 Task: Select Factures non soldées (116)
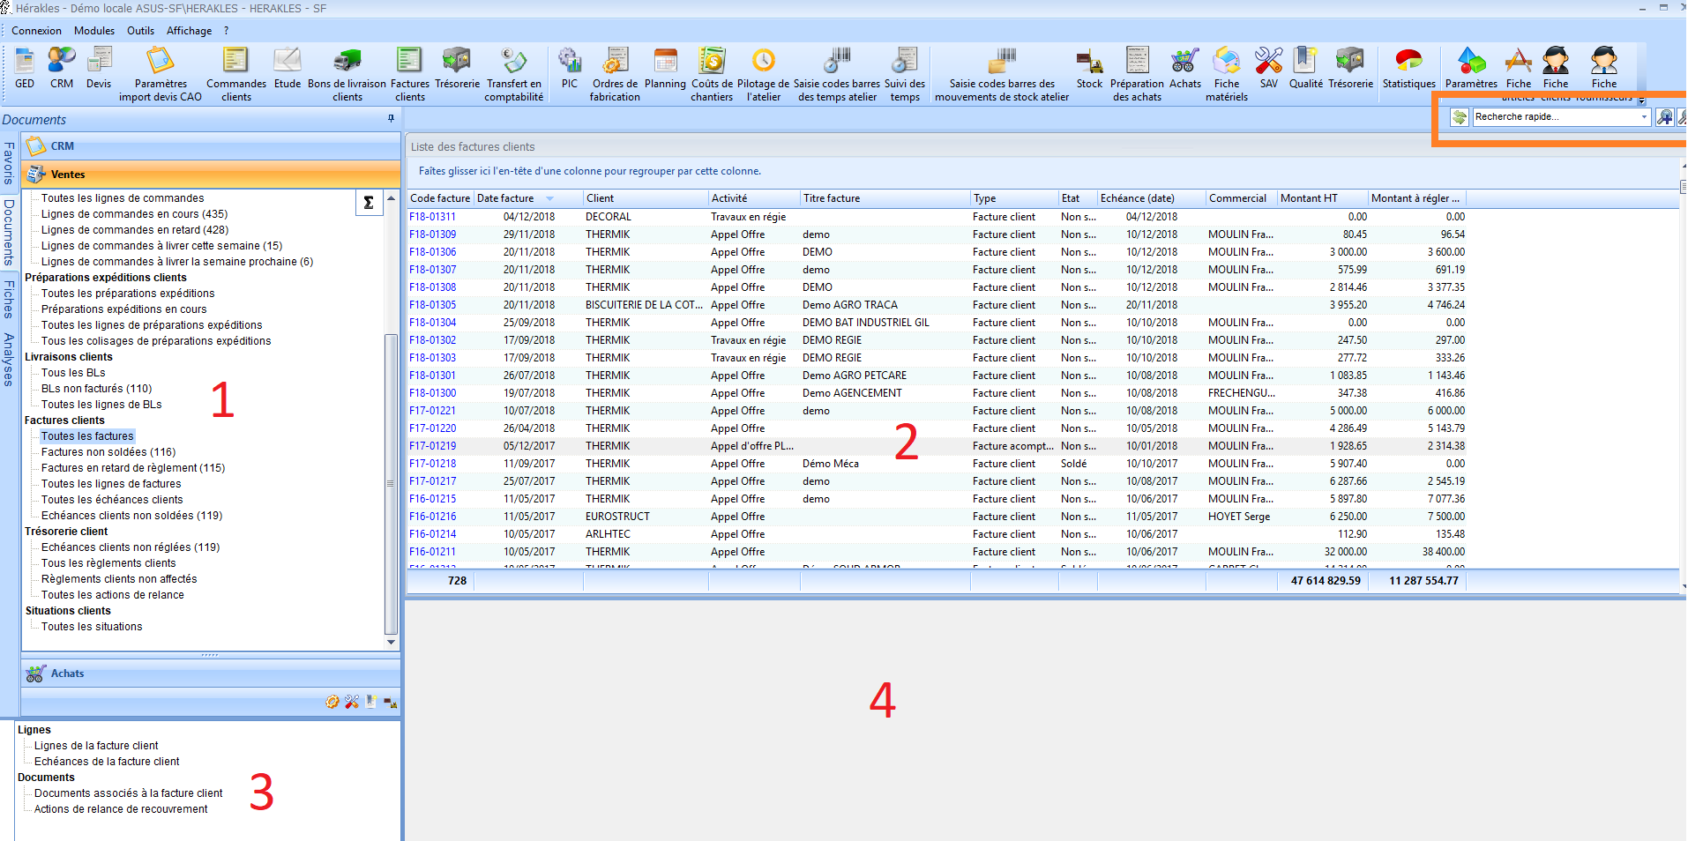(x=108, y=452)
